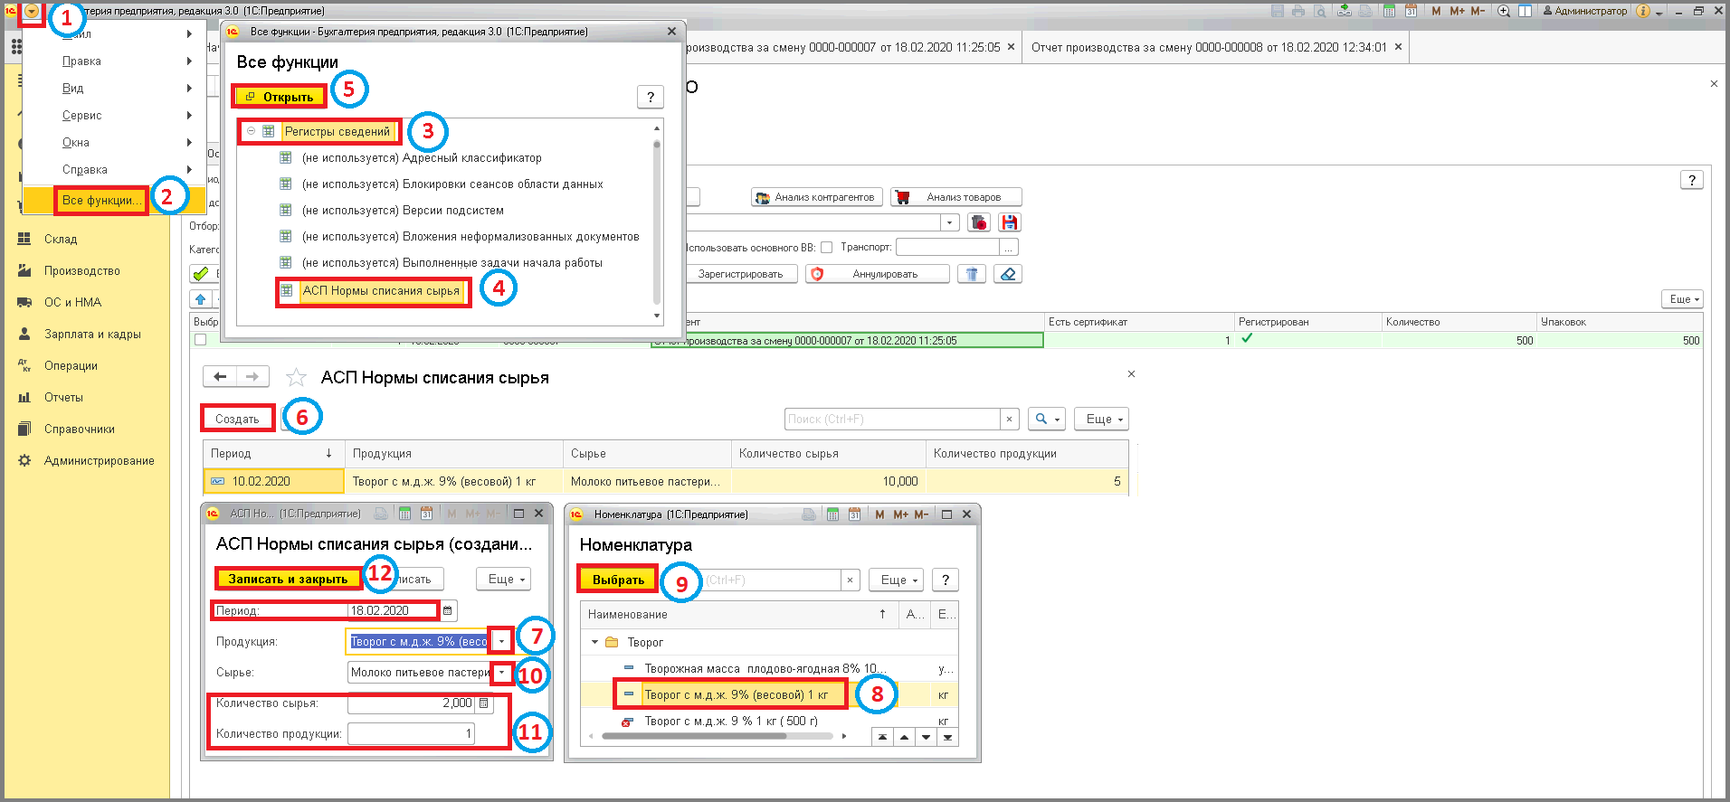Click the Открыть button in Все функции
The height and width of the screenshot is (802, 1730).
click(279, 97)
